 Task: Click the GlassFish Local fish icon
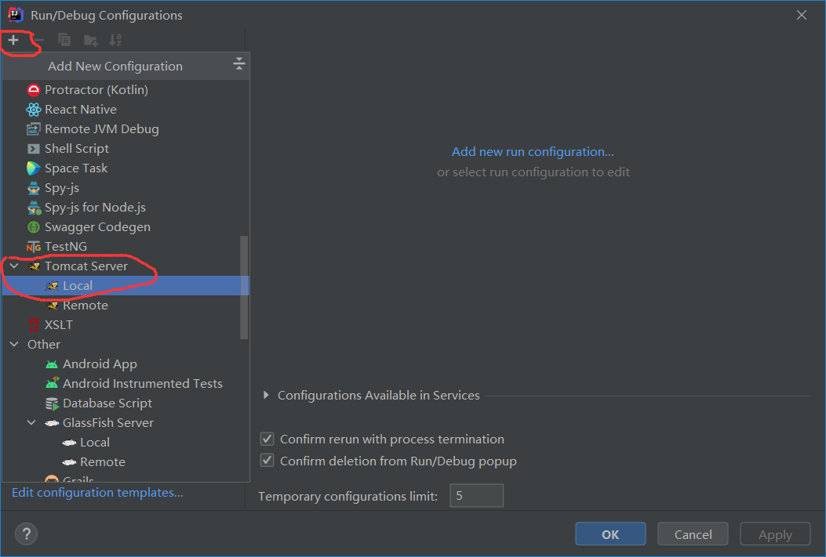[x=69, y=443]
